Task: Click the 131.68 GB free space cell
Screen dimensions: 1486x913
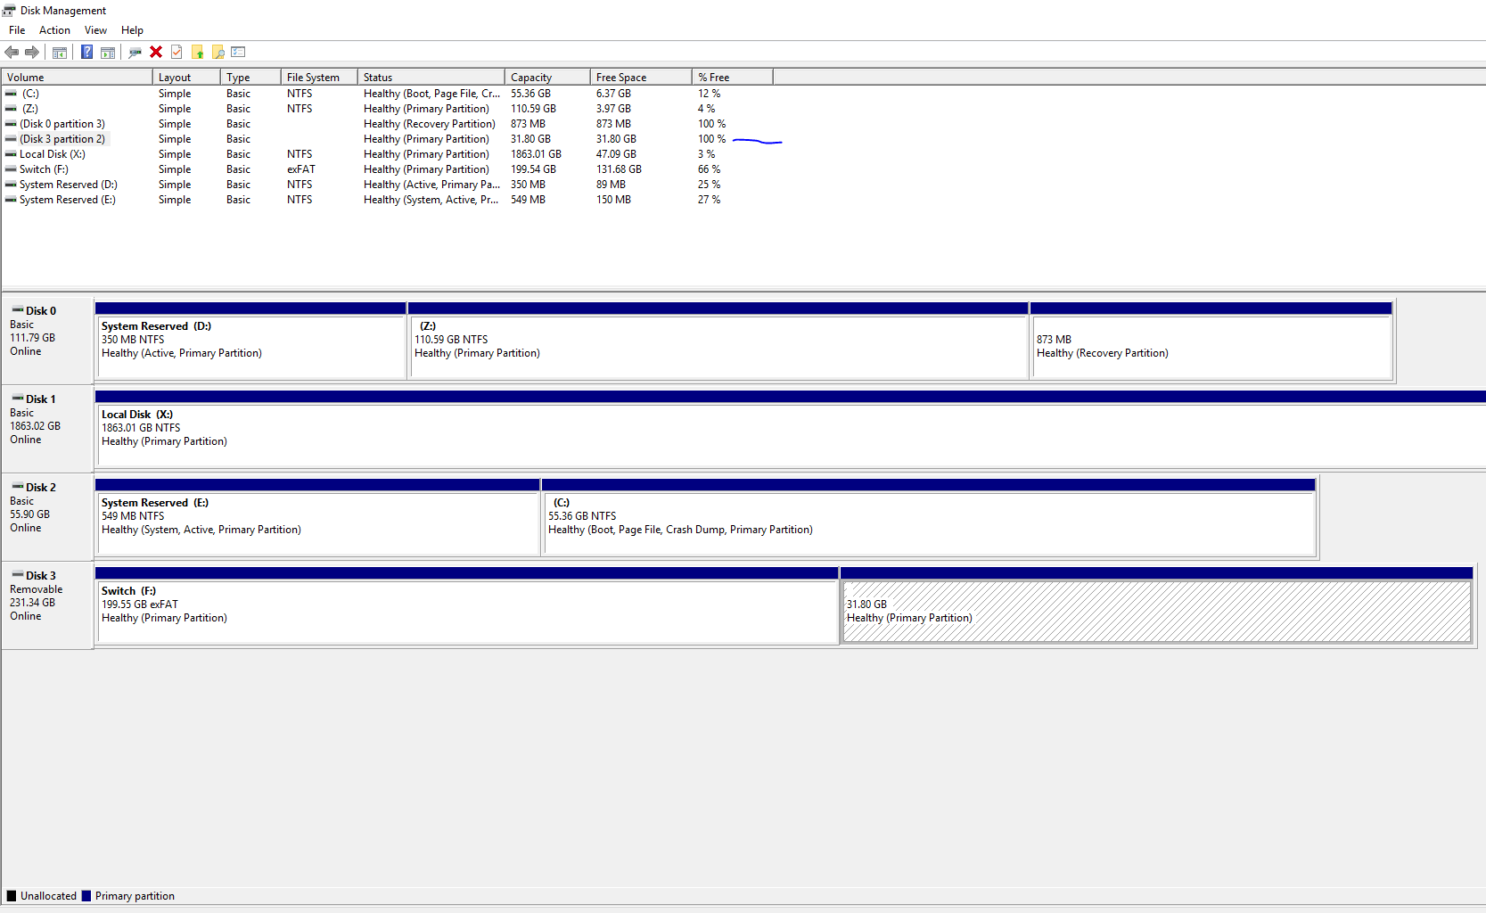Action: pyautogui.click(x=619, y=169)
